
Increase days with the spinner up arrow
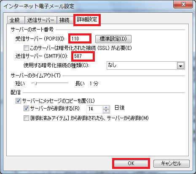tap(106, 108)
